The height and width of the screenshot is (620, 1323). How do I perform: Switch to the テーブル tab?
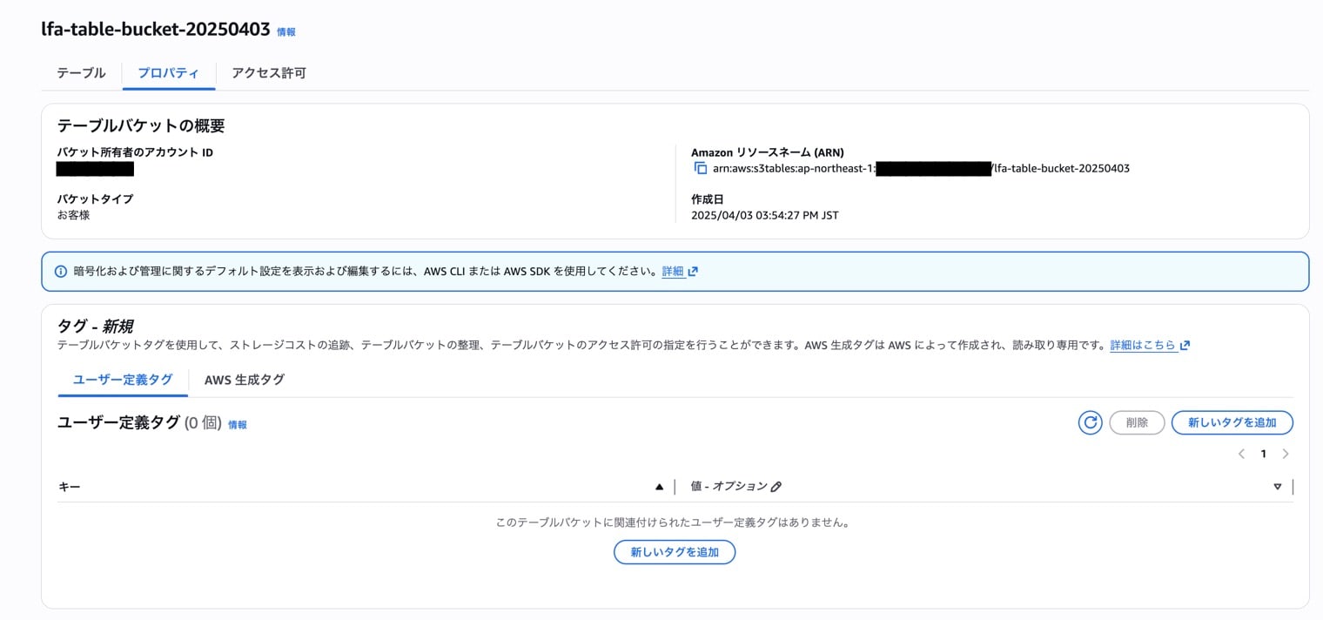[x=79, y=73]
